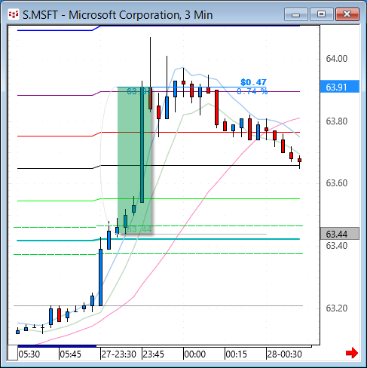The width and height of the screenshot is (367, 368).
Task: Click the $0.47 measurement label
Action: coord(253,82)
